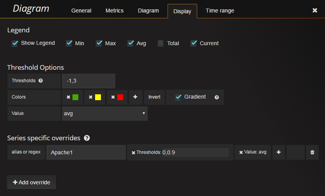Click the Diagram panel title
This screenshot has height=196, width=325.
(31, 9)
